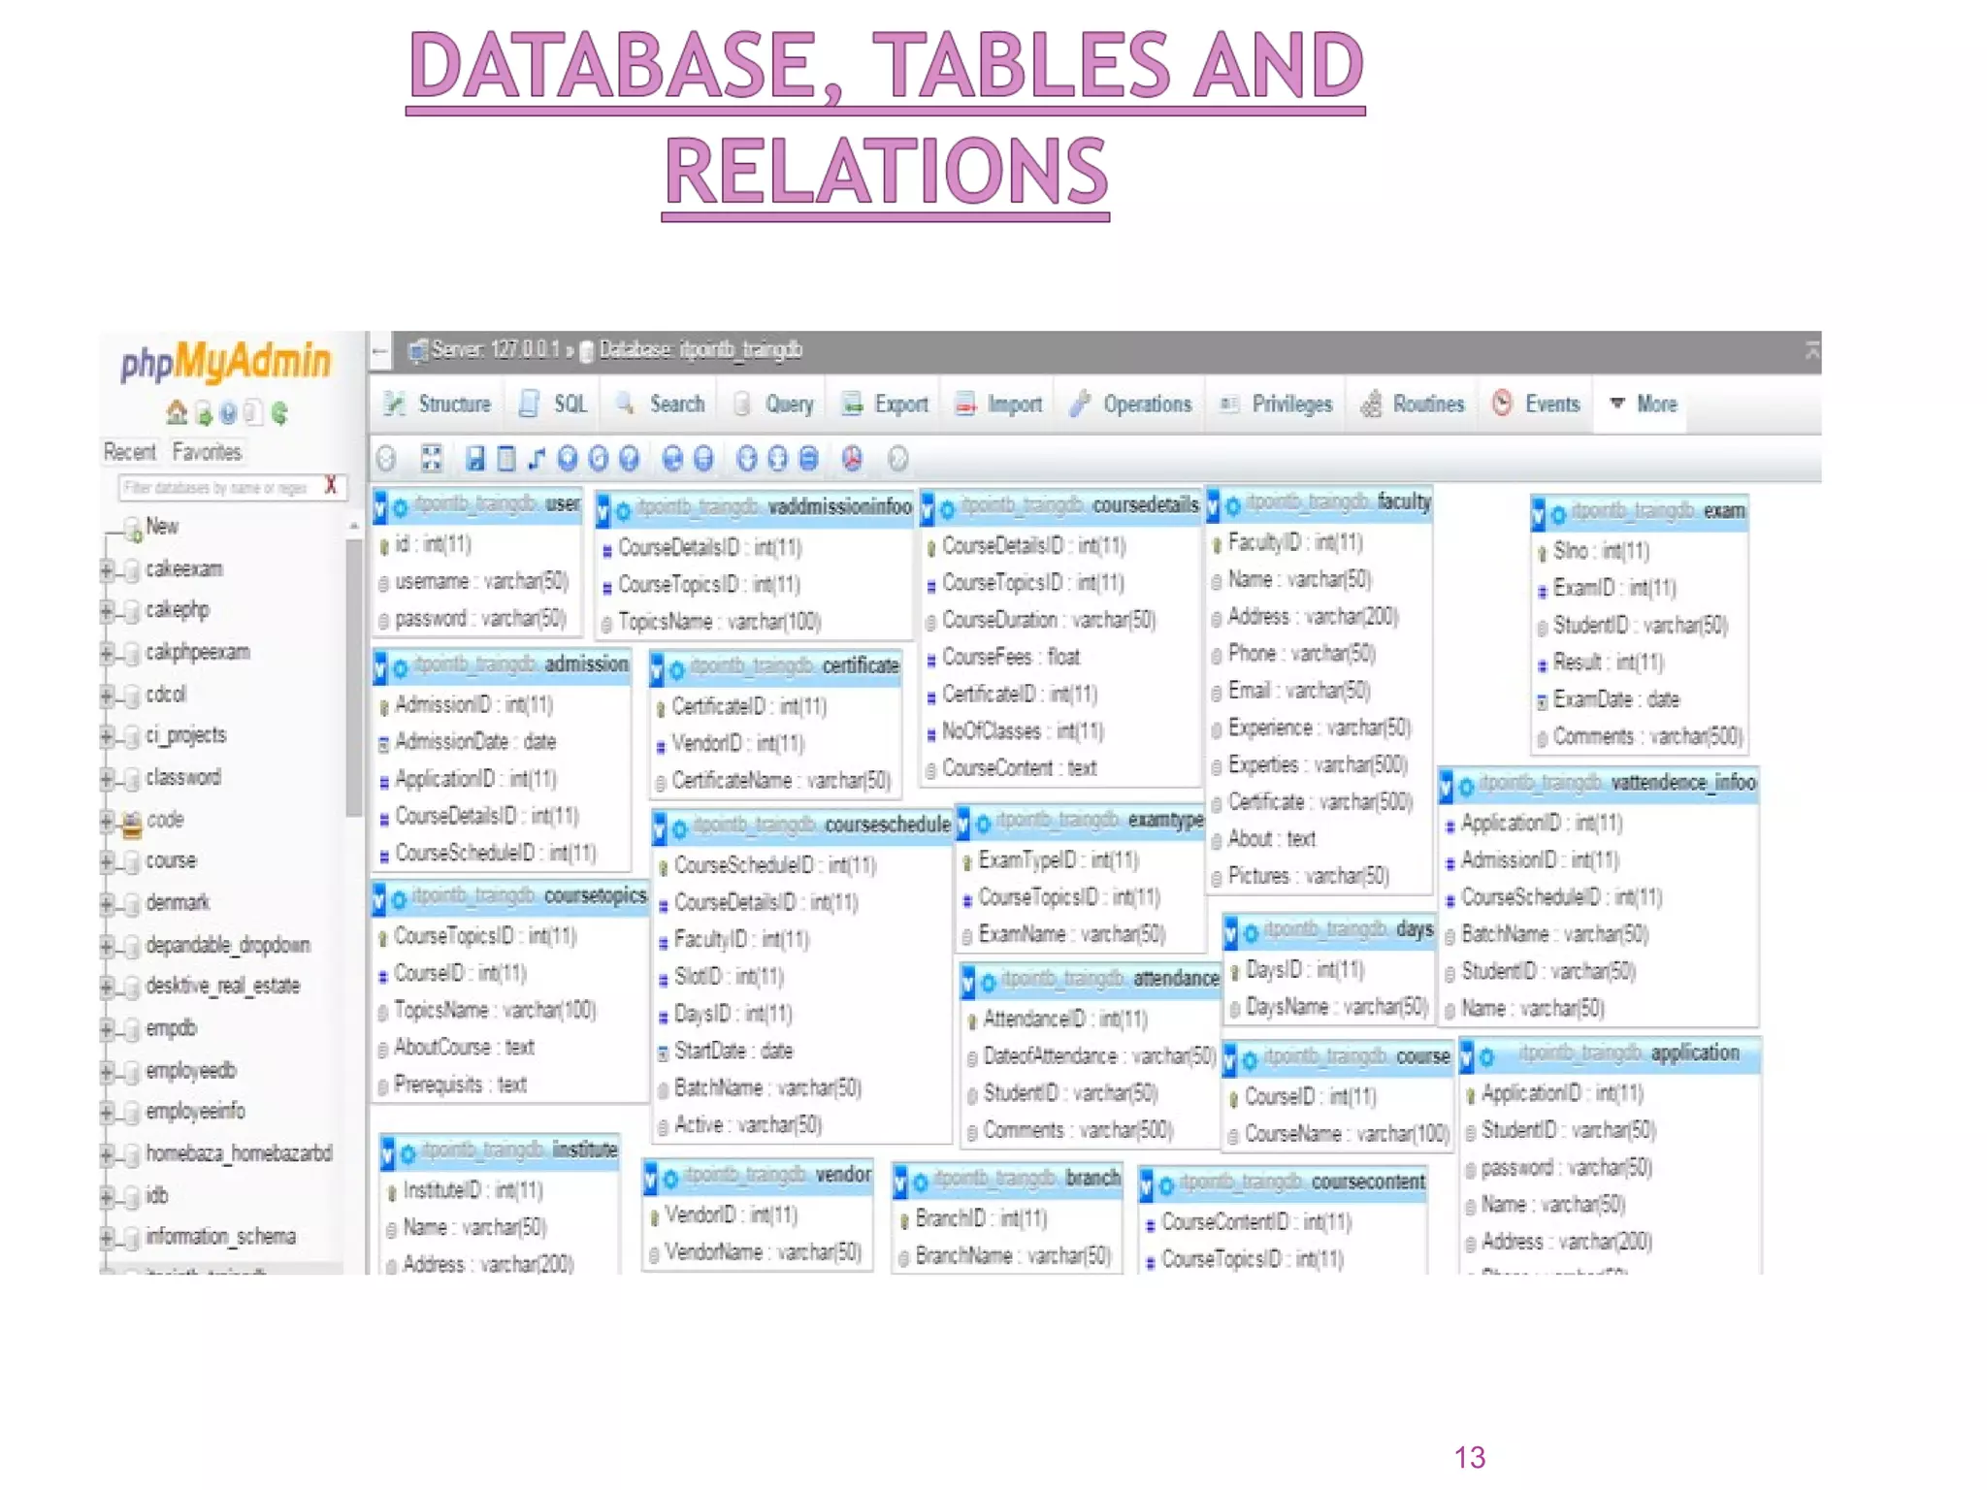Click the Recent link in sidebar
The height and width of the screenshot is (1490, 1987).
pos(129,452)
